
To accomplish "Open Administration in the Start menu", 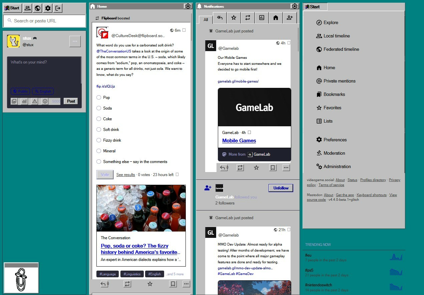I will [334, 166].
